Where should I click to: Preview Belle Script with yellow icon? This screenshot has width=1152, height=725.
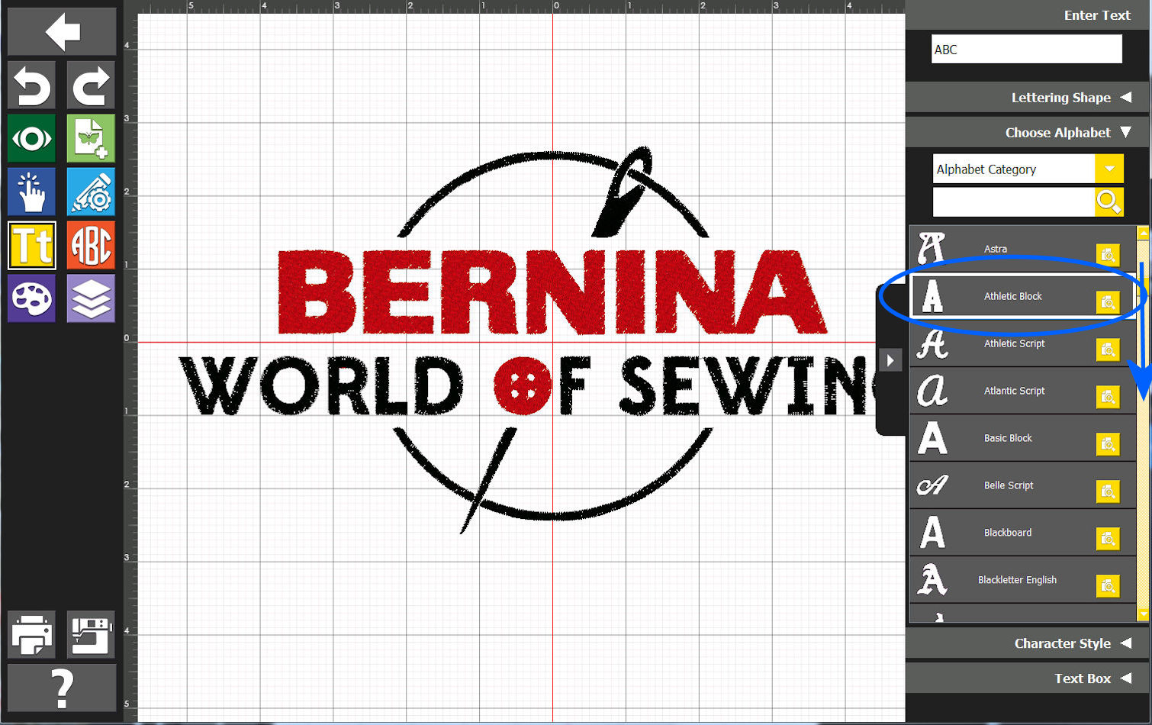coord(1108,491)
